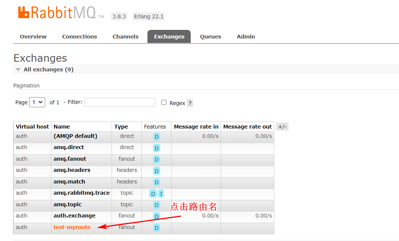Screen dimensions: 399x241
Task: Enable the Regex filter checkbox
Action: pos(163,102)
